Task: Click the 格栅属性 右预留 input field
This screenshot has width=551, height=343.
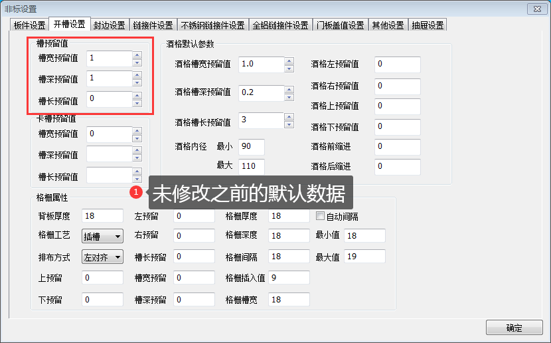Action: 194,235
